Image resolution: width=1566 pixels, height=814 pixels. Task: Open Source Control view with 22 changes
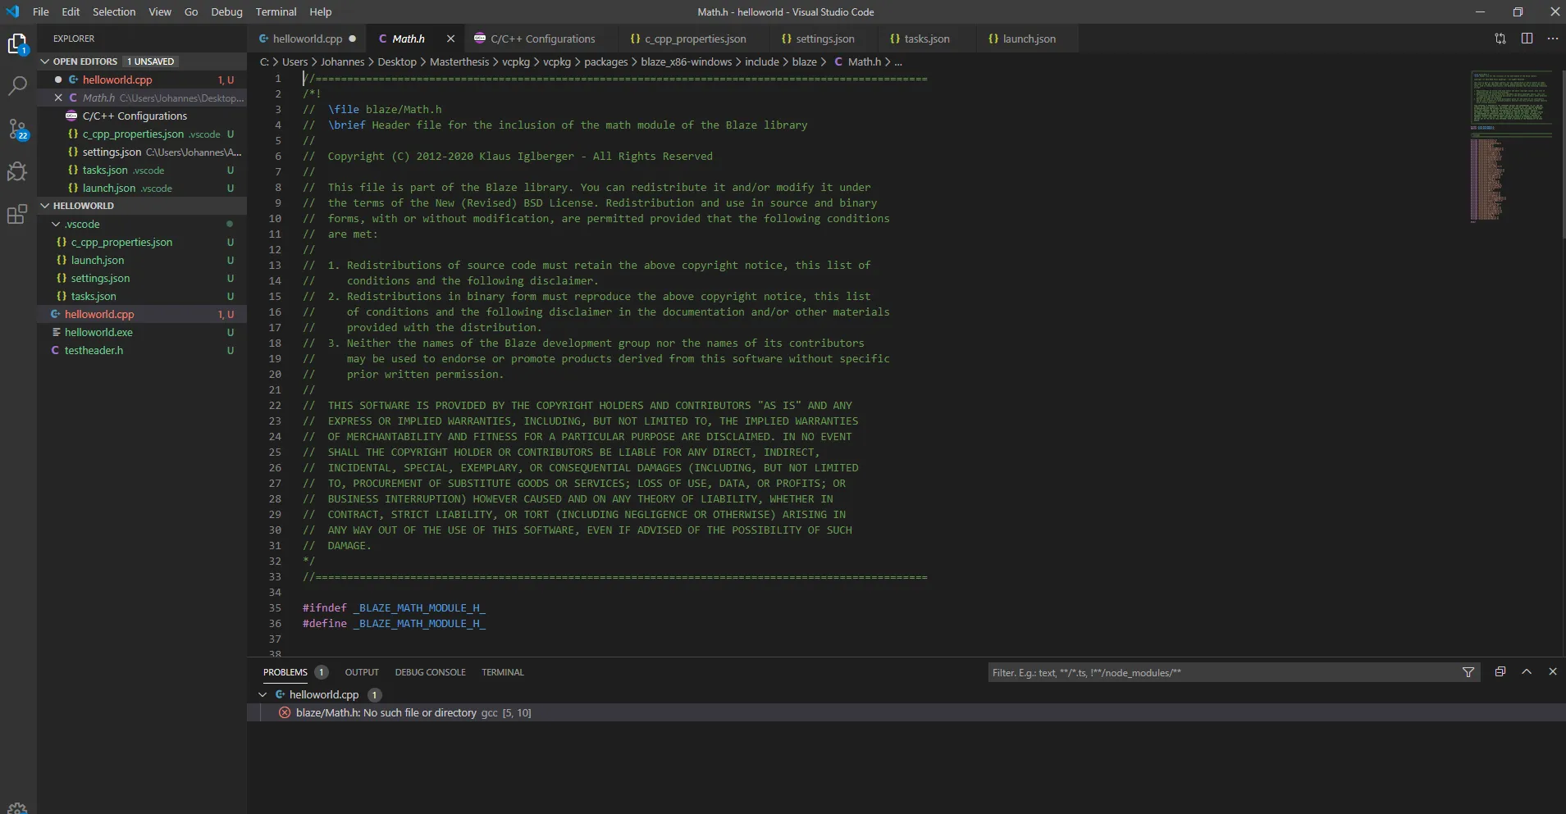pyautogui.click(x=17, y=129)
